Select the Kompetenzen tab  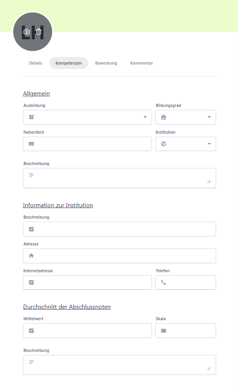pyautogui.click(x=69, y=63)
